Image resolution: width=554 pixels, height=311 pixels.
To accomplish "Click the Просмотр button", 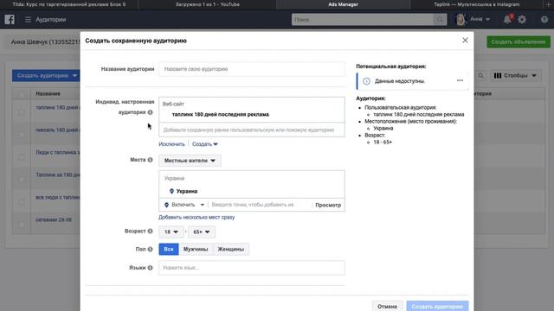I will point(328,205).
